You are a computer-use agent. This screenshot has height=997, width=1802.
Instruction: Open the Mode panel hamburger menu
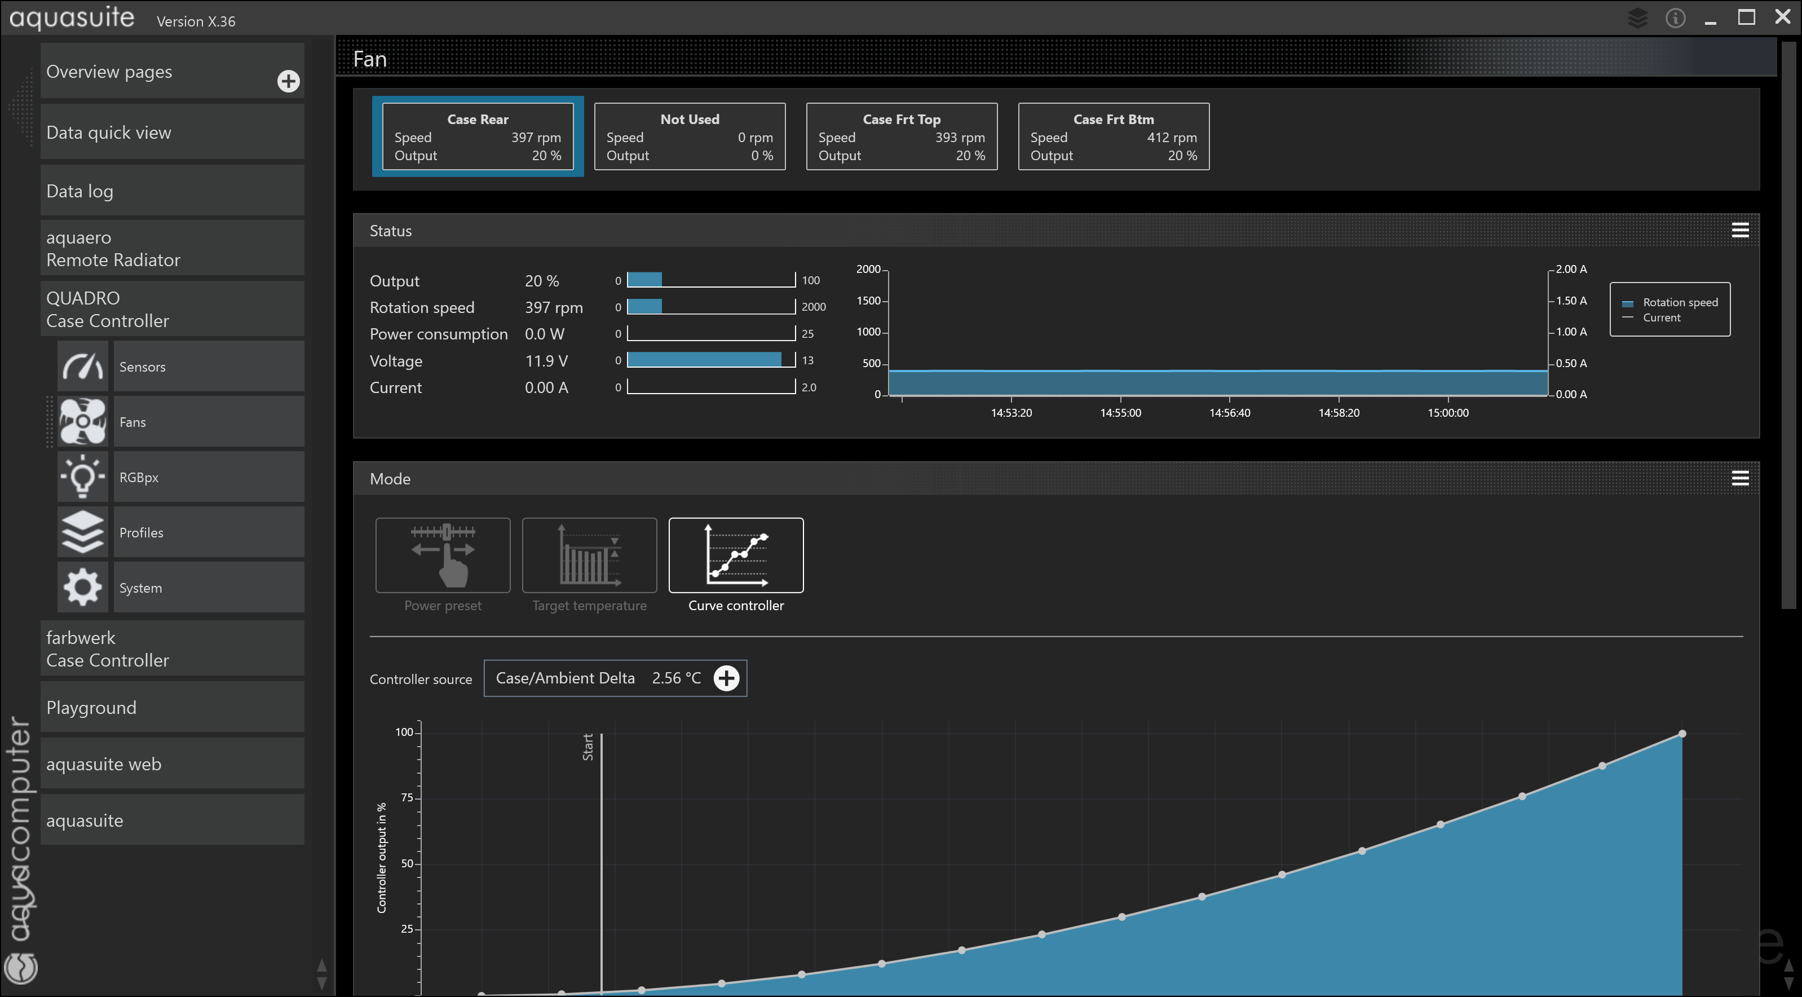[1740, 479]
